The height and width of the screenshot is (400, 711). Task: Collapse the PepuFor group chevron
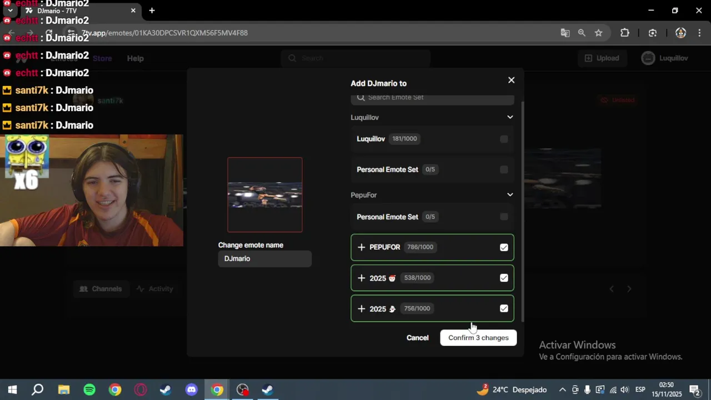pos(510,194)
